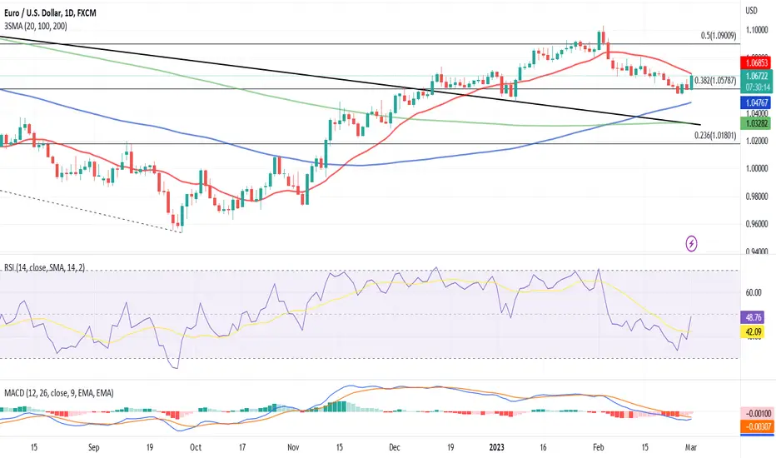776x458 pixels.
Task: Click the 0.382(1.05787) Fibonacci level label
Action: pos(715,80)
